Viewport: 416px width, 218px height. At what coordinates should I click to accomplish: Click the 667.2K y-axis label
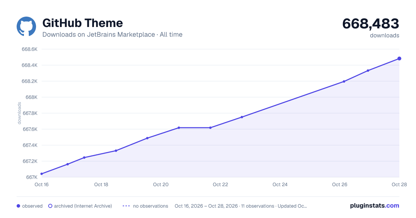[x=29, y=161]
